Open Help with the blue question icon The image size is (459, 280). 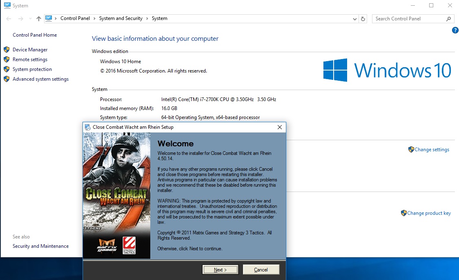pos(455,30)
